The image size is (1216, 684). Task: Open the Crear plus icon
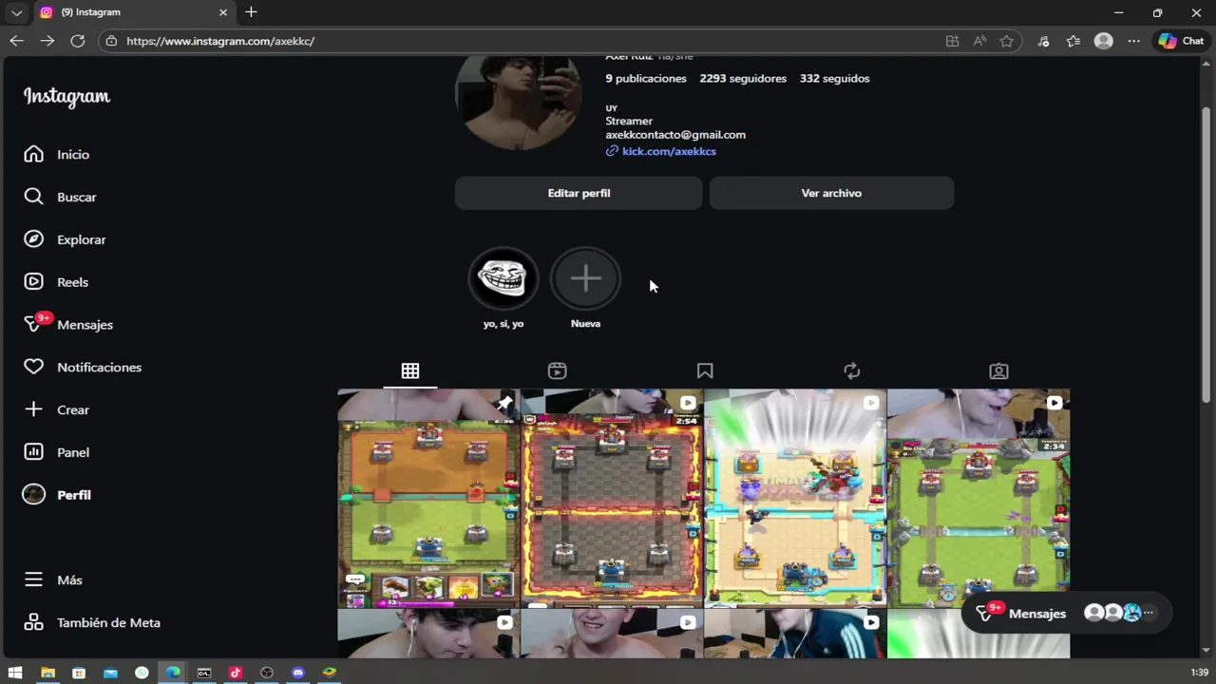34,409
